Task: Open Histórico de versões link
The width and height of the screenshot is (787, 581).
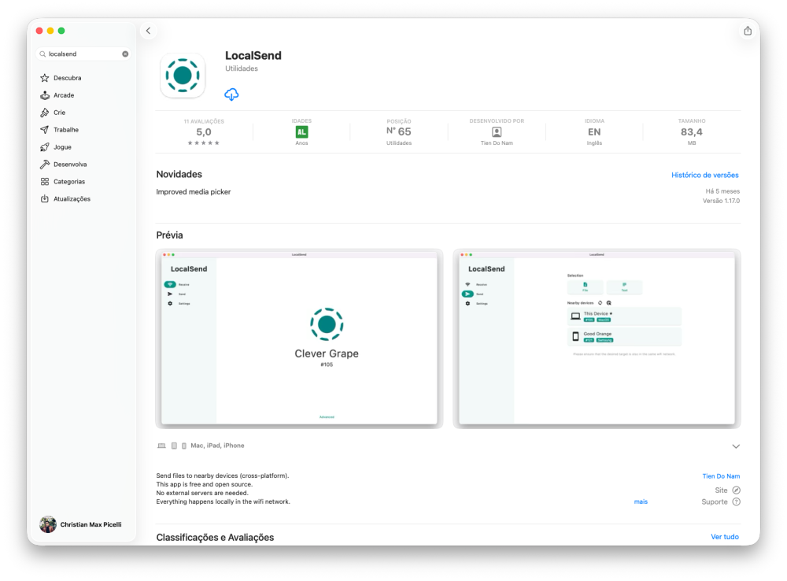Action: pyautogui.click(x=704, y=176)
